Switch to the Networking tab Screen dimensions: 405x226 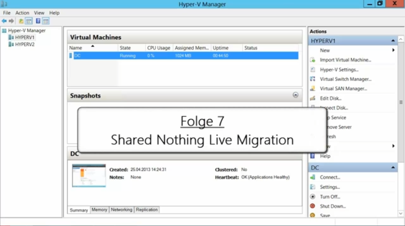[121, 209]
